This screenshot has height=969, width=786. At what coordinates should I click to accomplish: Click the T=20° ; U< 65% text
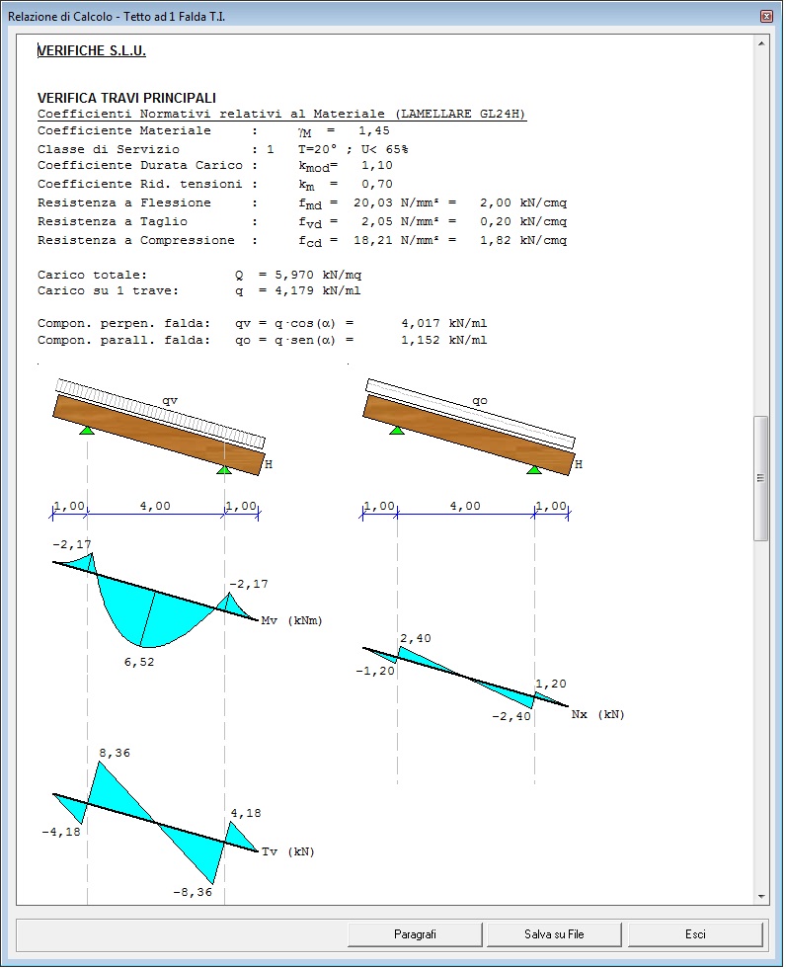pos(353,149)
